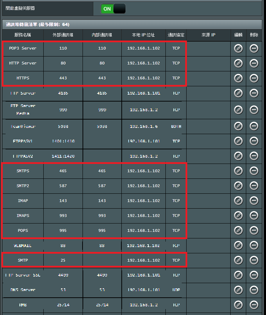This screenshot has height=315, width=266.
Task: Edit the POP3 Server port forwarding rule
Action: pos(238,49)
